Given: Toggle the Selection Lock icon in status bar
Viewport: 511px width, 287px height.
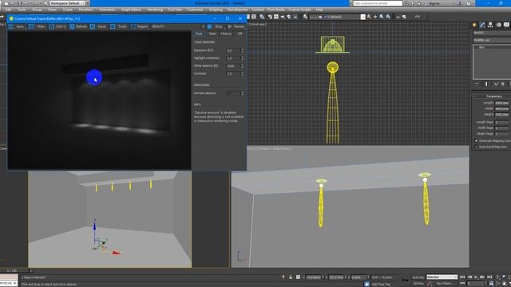Looking at the screenshot, I should [291, 277].
